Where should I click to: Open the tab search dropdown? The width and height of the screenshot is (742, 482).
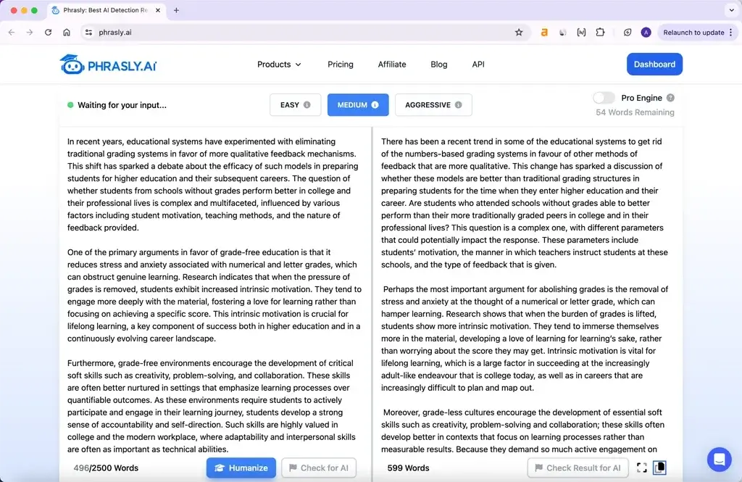(x=732, y=10)
